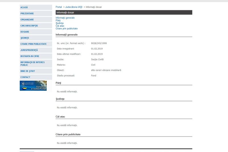The width and height of the screenshot is (228, 152).
Task: Select ORGANIZARE in the sidebar
Action: click(27, 20)
